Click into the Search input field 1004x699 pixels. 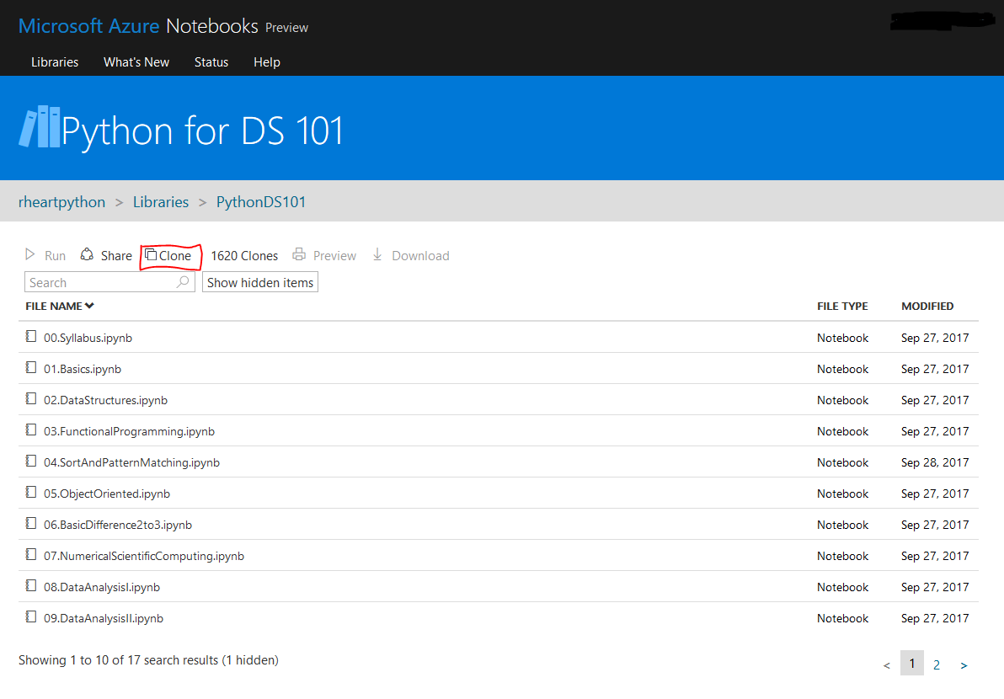tap(99, 282)
